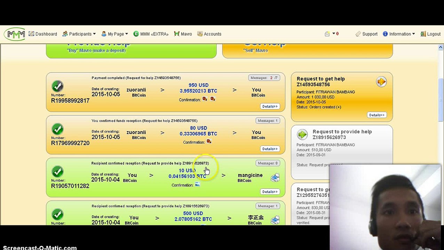Click 'Status: Orders created (+)' text
This screenshot has width=444, height=250.
(319, 107)
